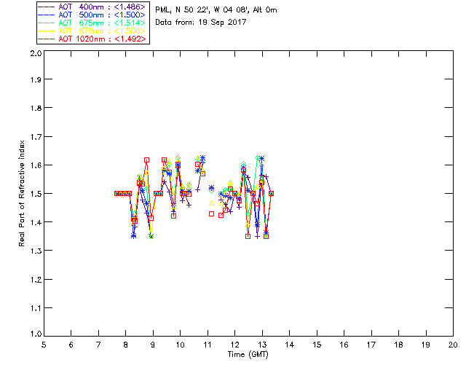
Task: Select the mean value <1.514> in legend
Action: point(130,23)
